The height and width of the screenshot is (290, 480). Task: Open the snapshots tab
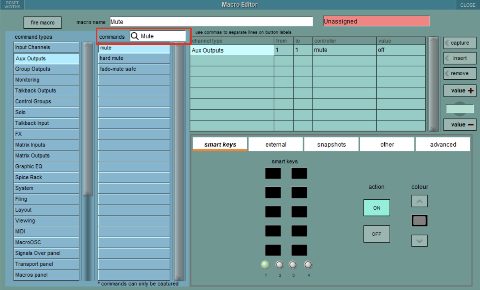point(331,144)
